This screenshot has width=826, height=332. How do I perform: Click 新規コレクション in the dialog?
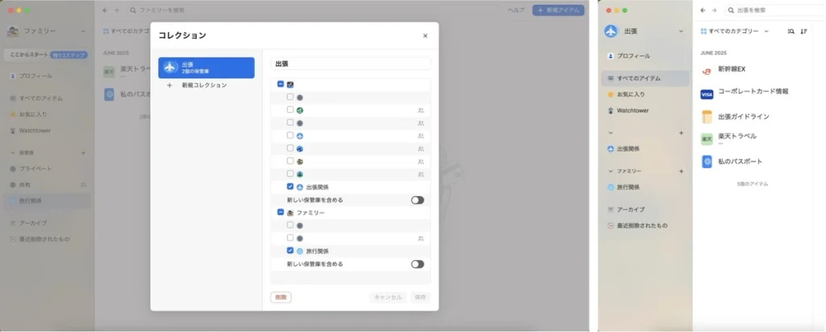203,85
